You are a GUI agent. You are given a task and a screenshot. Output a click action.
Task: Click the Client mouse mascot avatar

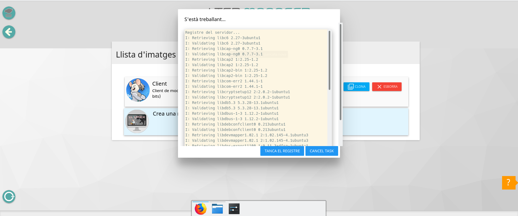[138, 90]
